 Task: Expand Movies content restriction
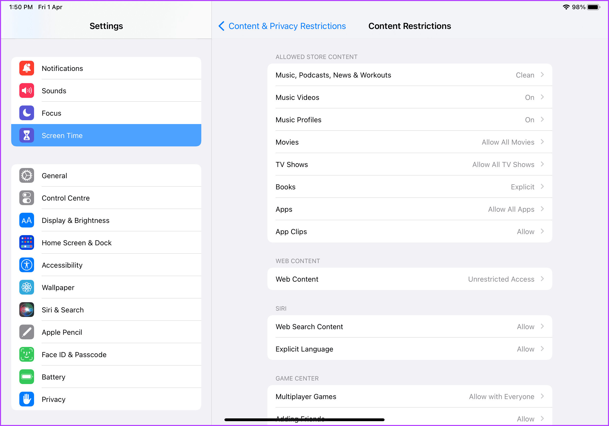coord(409,142)
